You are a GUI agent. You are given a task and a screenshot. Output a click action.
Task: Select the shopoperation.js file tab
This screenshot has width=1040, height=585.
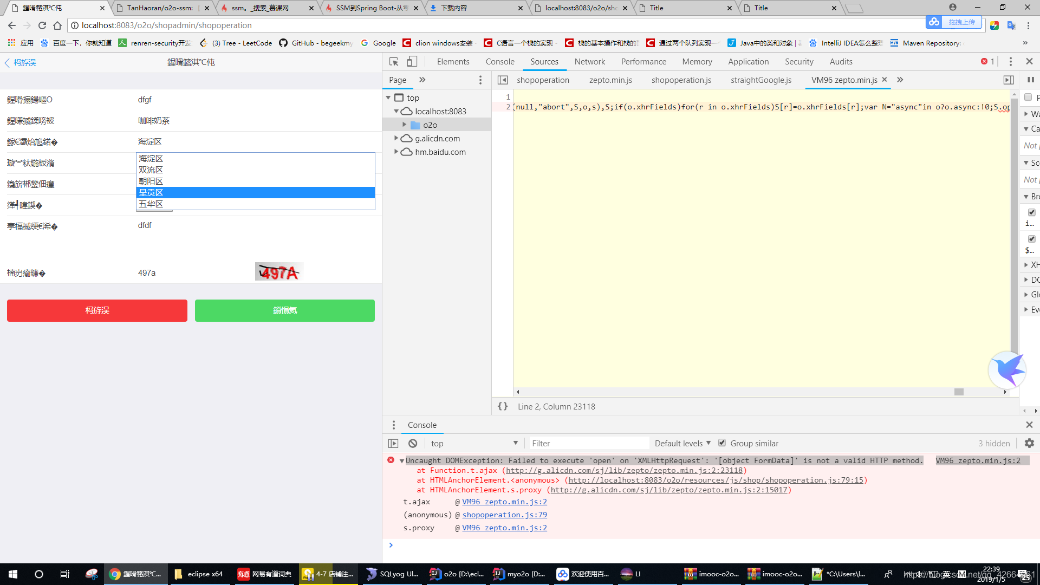[681, 80]
